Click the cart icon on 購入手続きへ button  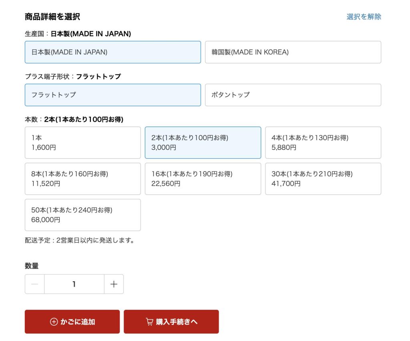[149, 321]
